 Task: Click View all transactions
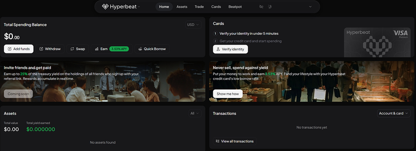pyautogui.click(x=235, y=141)
